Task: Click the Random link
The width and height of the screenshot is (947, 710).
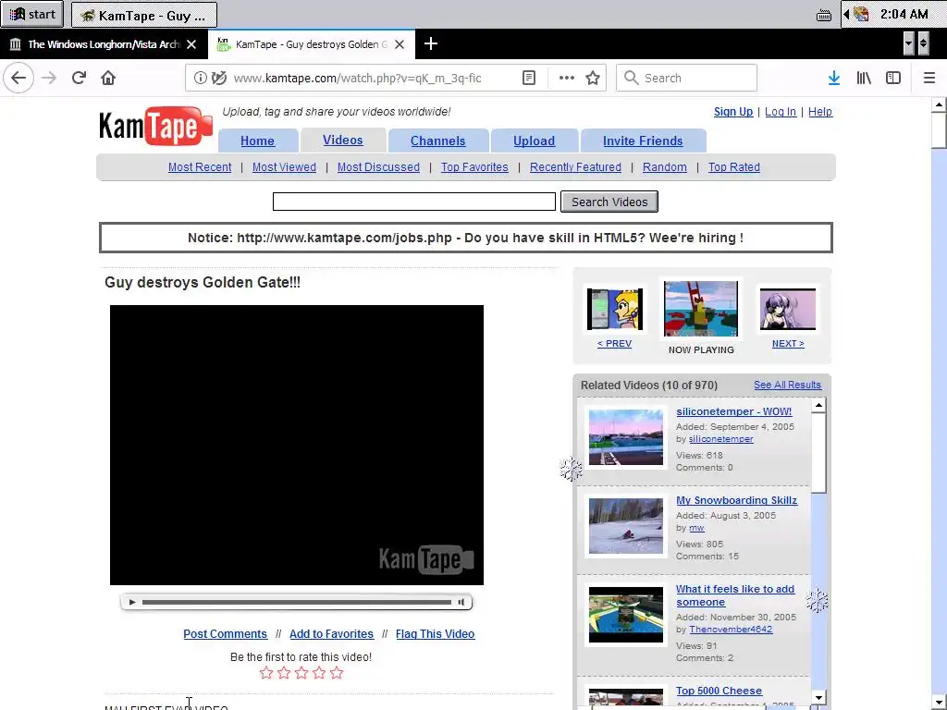Action: 664,167
